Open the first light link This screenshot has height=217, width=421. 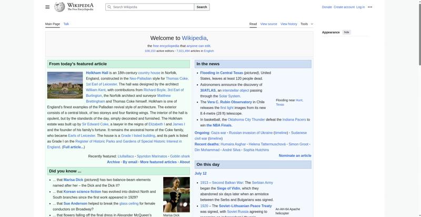pos(227,107)
